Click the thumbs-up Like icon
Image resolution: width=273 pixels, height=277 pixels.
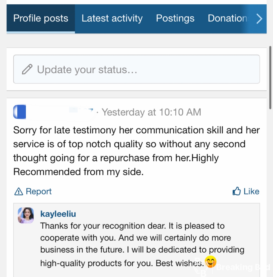(237, 191)
